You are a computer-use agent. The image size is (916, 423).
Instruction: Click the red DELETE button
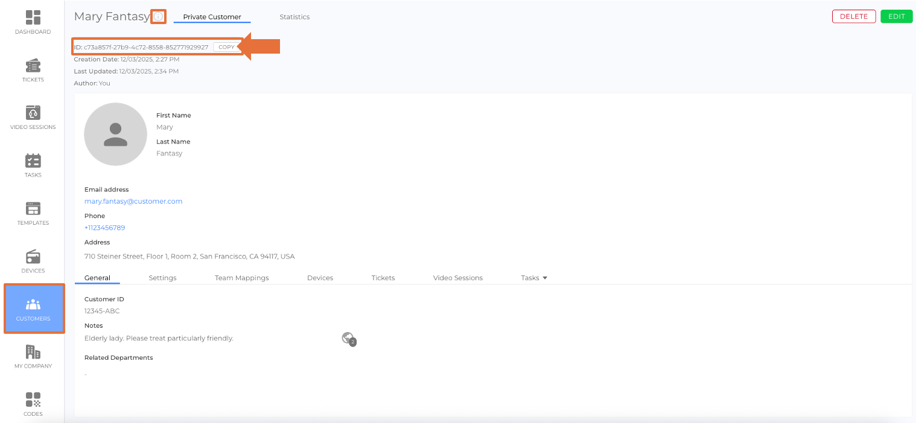coord(853,16)
